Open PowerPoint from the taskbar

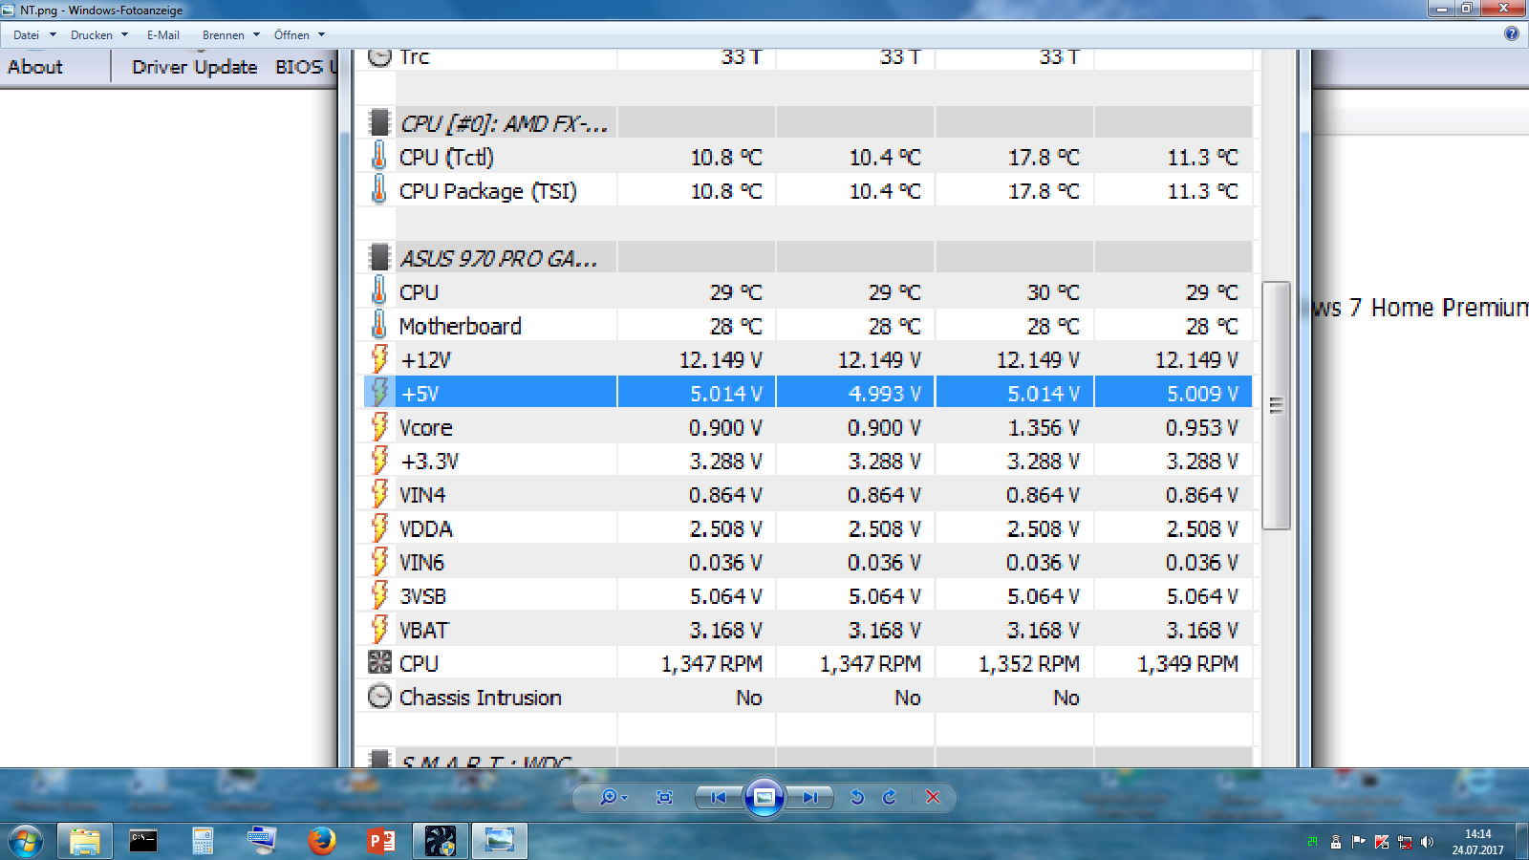380,841
